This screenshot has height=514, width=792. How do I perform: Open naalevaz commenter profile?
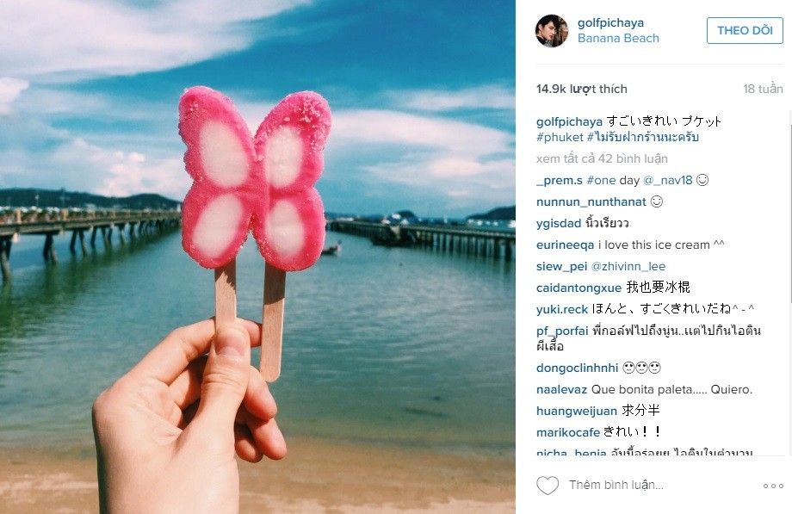[561, 390]
